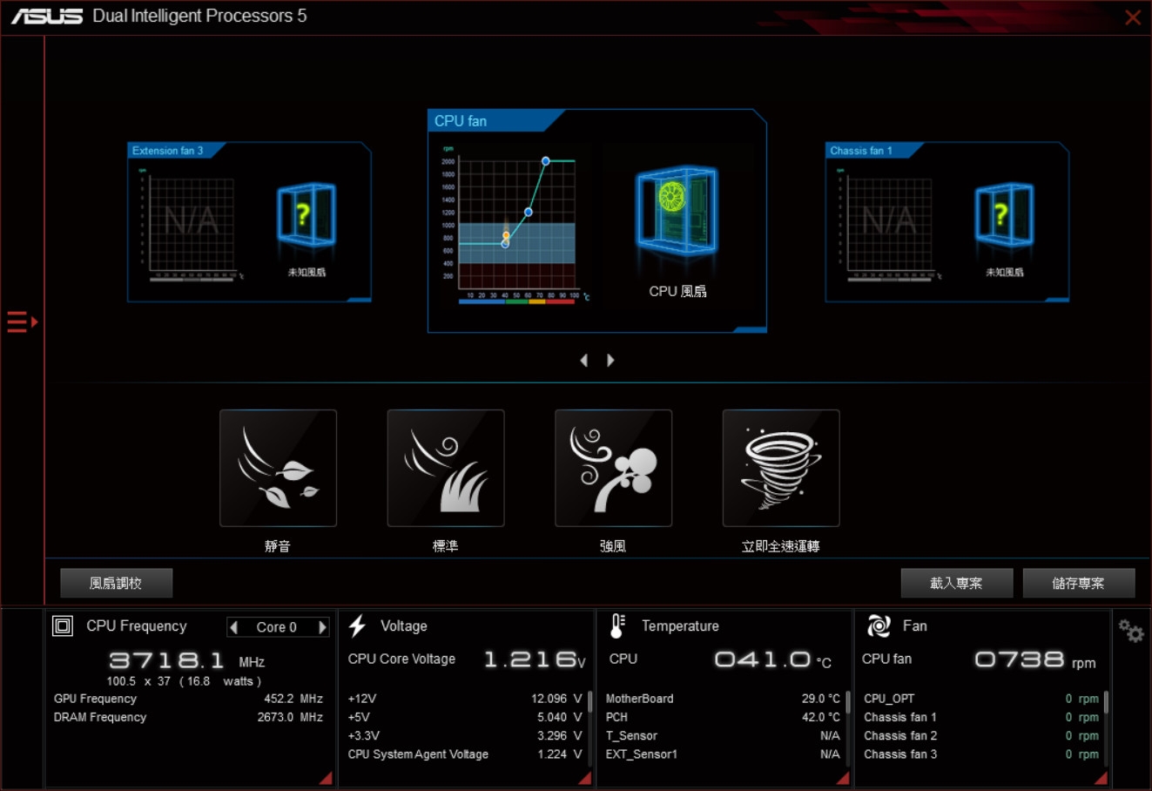Click the Chassis fan 3 row

(981, 754)
